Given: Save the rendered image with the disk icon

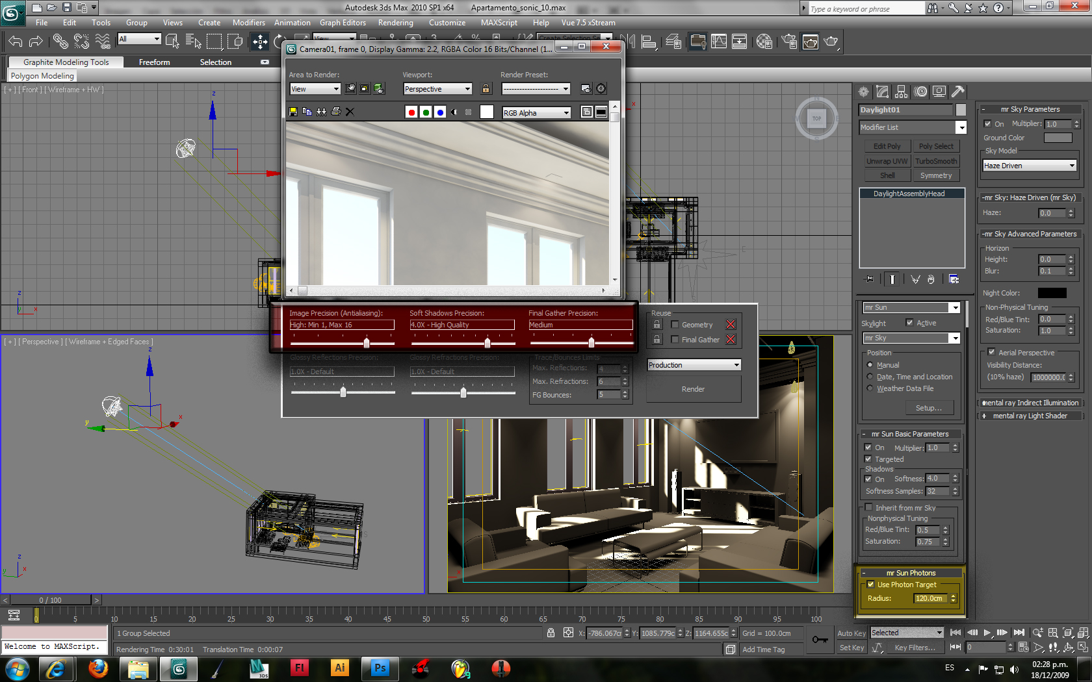Looking at the screenshot, I should click(x=293, y=112).
